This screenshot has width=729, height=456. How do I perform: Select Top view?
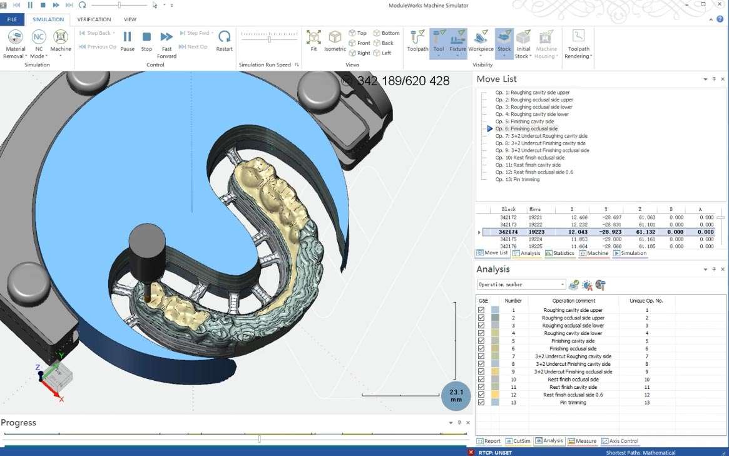357,33
